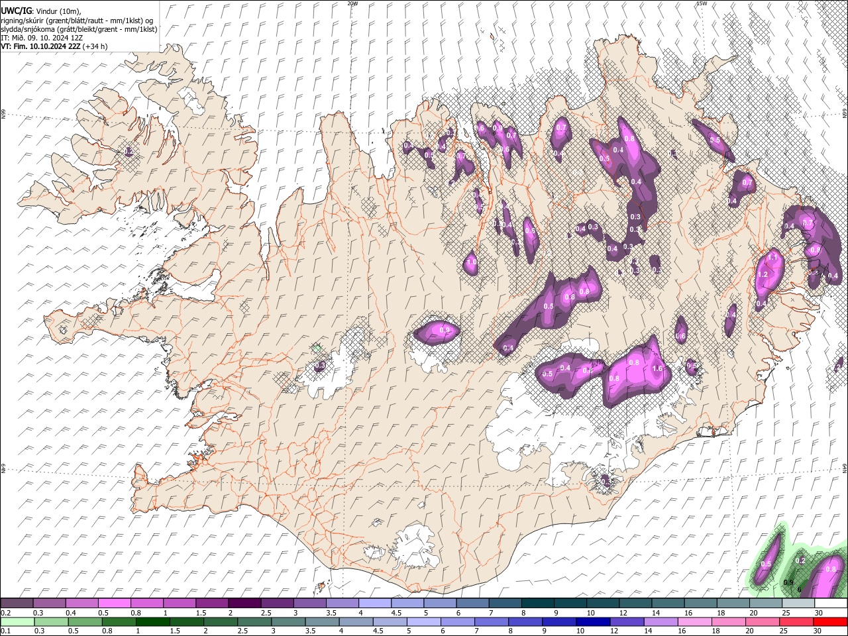The image size is (848, 636).
Task: Click the 'VT: Fim. 10.10.2024 22Z' valid time
Action: tap(41, 46)
